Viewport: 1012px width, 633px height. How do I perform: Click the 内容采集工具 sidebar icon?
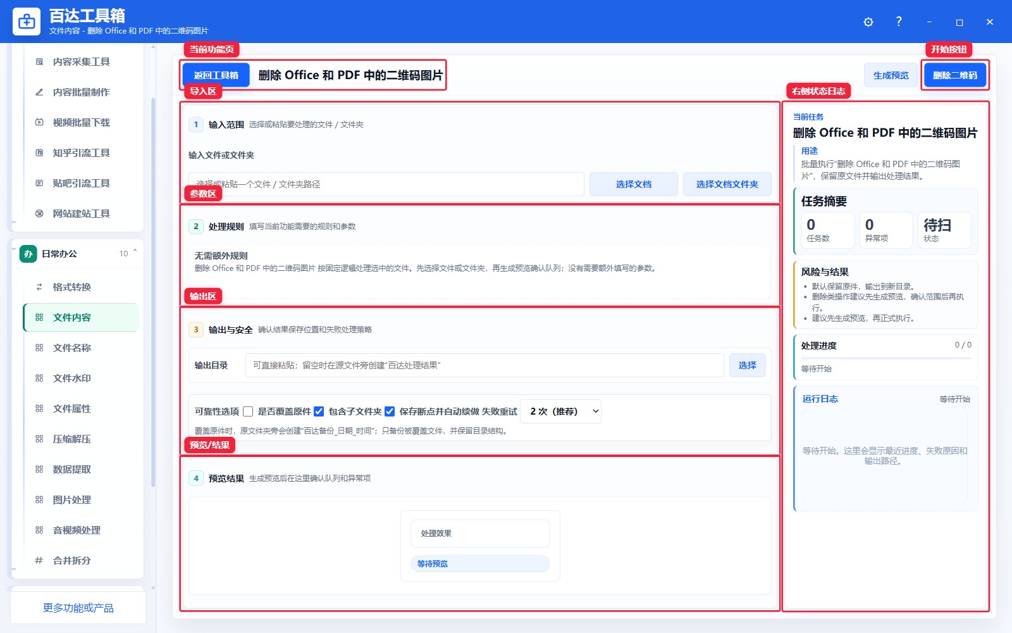(x=39, y=61)
